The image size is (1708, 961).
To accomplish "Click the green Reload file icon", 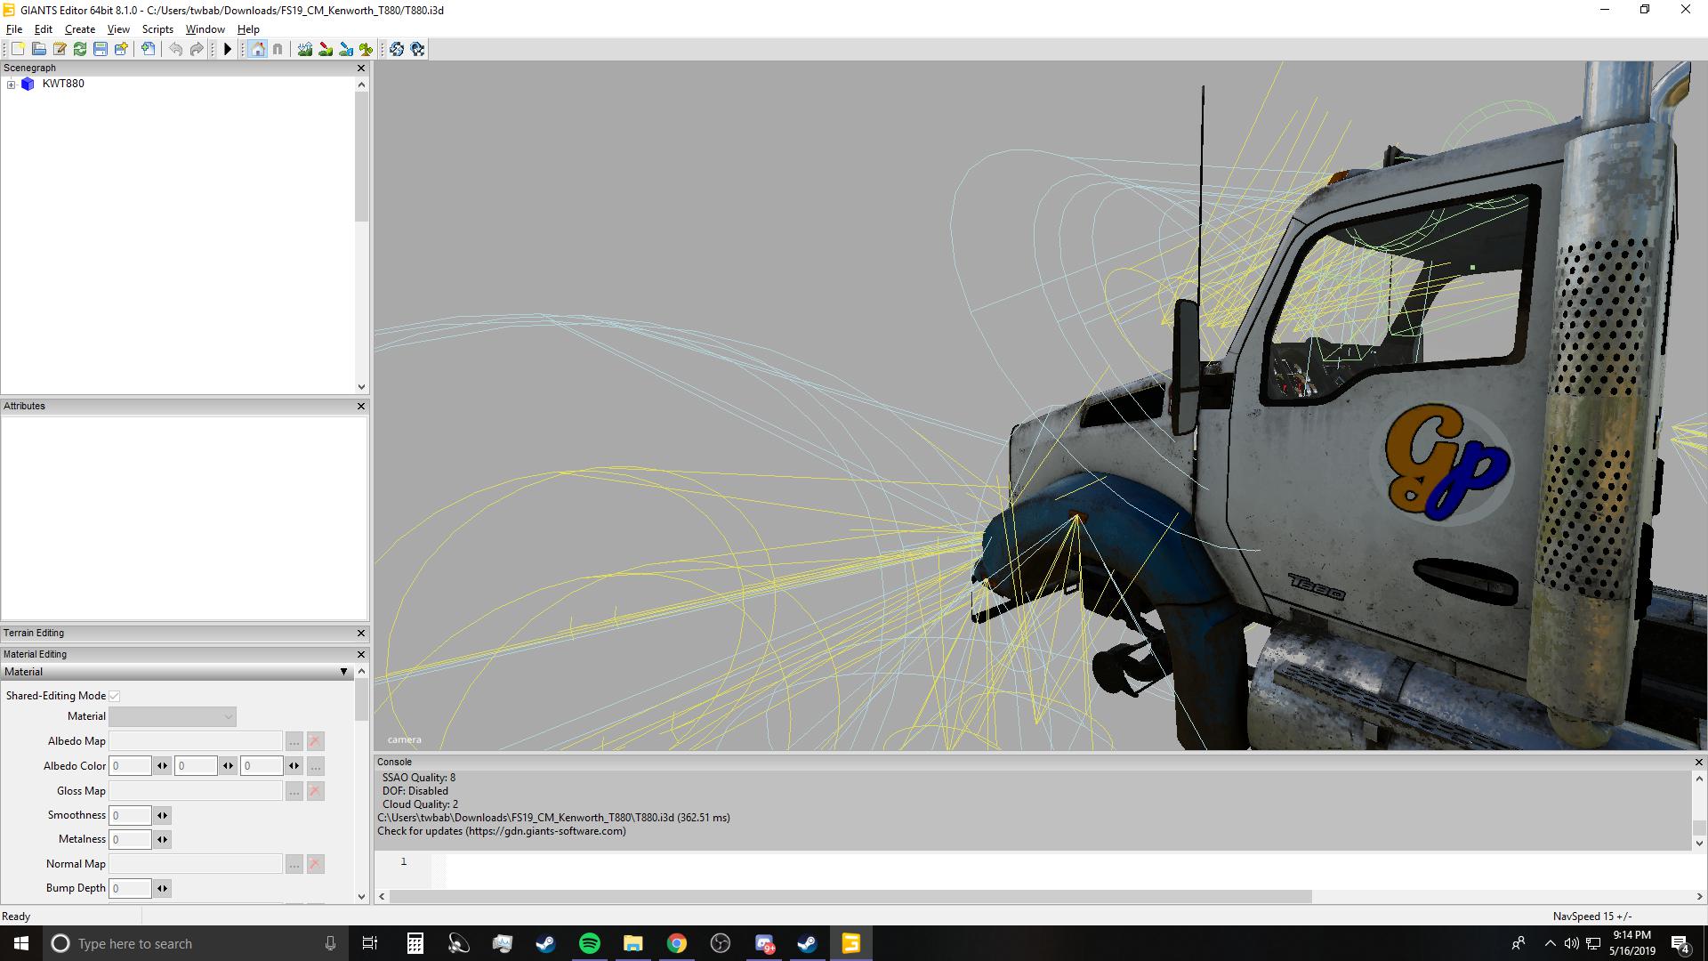I will coord(80,50).
